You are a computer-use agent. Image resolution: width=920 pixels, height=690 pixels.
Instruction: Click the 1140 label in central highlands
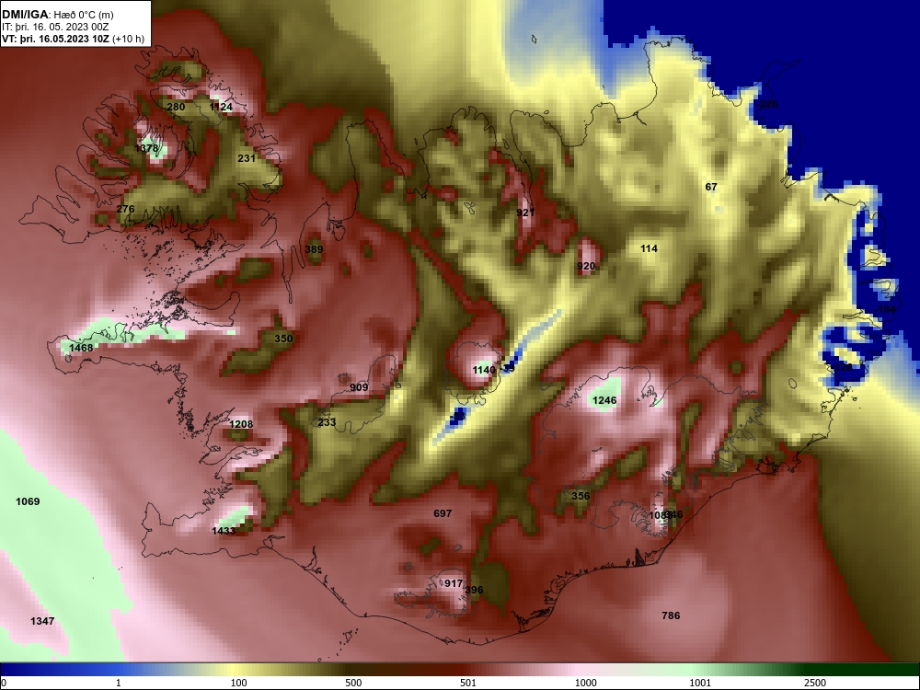coord(484,370)
